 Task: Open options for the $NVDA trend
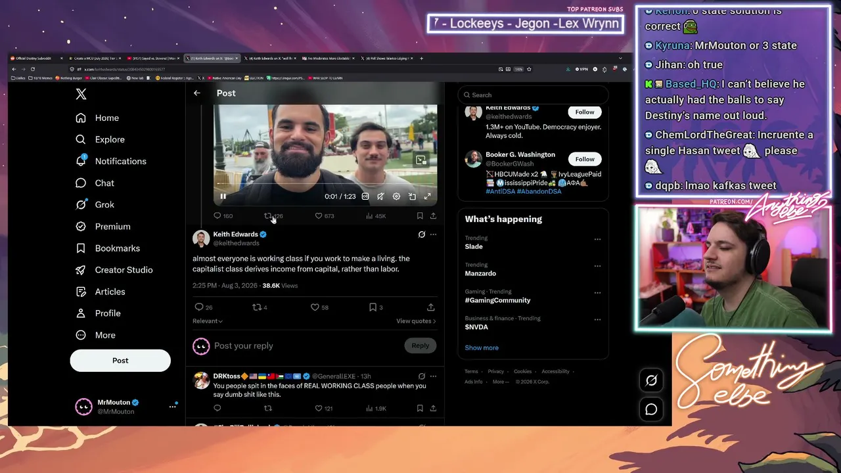click(x=597, y=320)
